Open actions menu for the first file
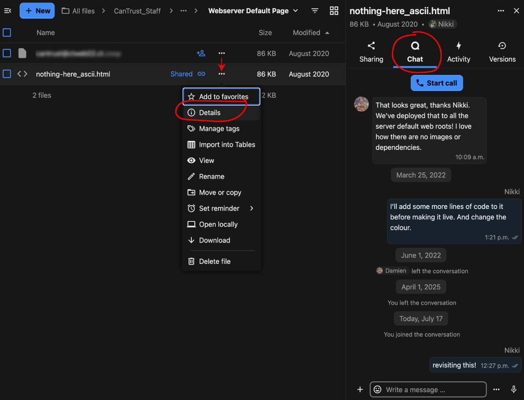 click(x=222, y=53)
